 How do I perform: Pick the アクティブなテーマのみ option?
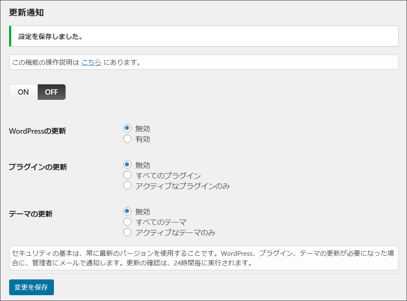tap(127, 232)
